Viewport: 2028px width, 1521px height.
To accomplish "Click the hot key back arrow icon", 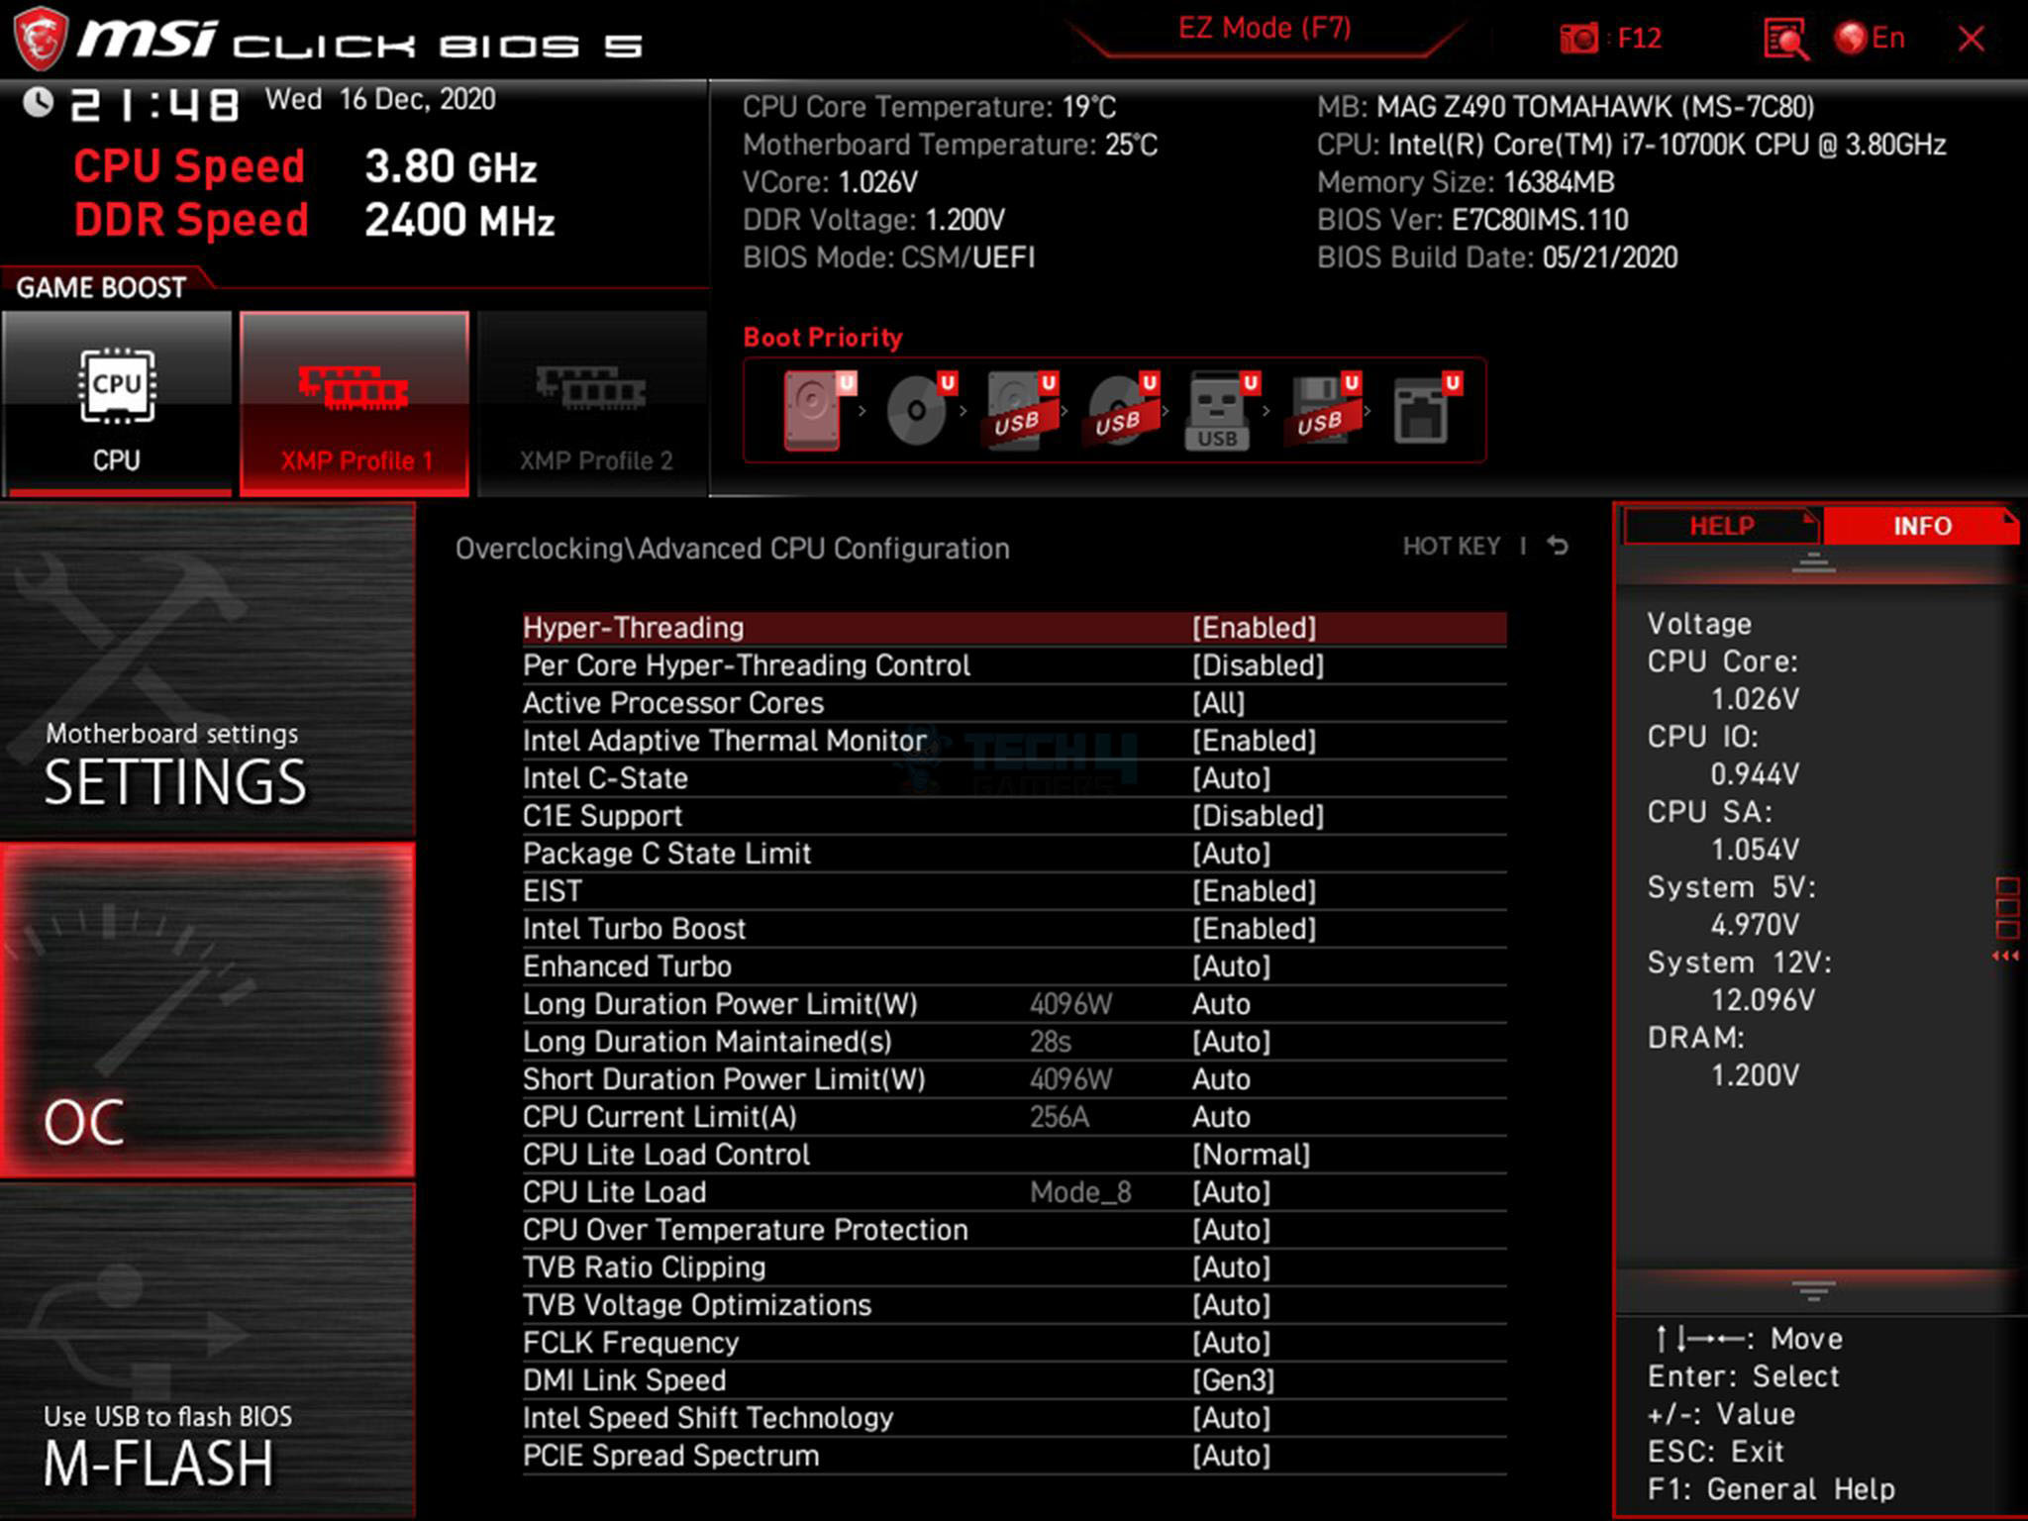I will pyautogui.click(x=1558, y=546).
